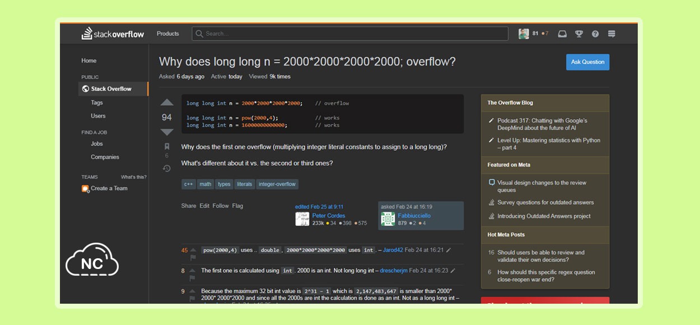This screenshot has width=700, height=325.
Task: Click the literals tag
Action: [245, 184]
